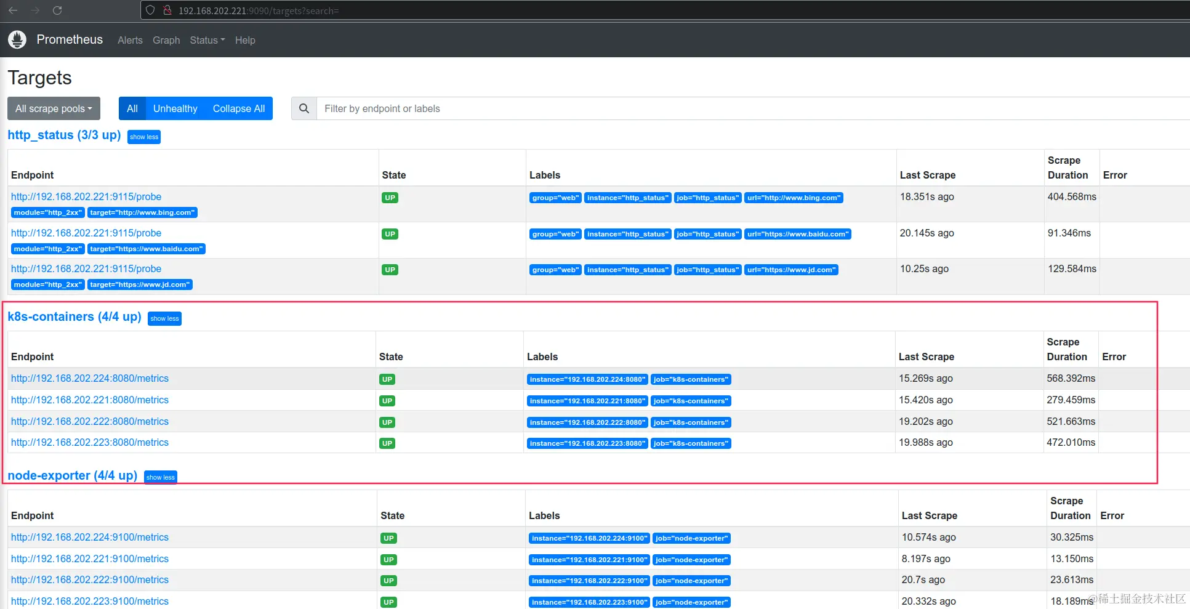Click the browser forward arrow
The height and width of the screenshot is (609, 1190).
point(35,10)
